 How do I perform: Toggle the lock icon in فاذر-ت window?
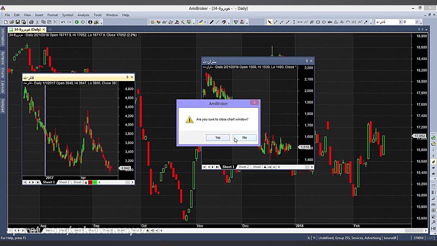(x=86, y=182)
